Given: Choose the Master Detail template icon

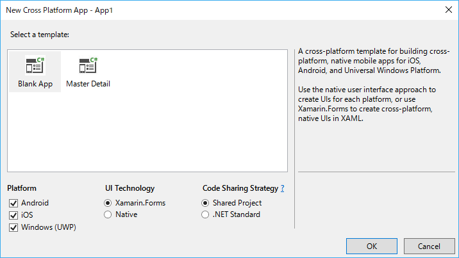Looking at the screenshot, I should coord(88,65).
